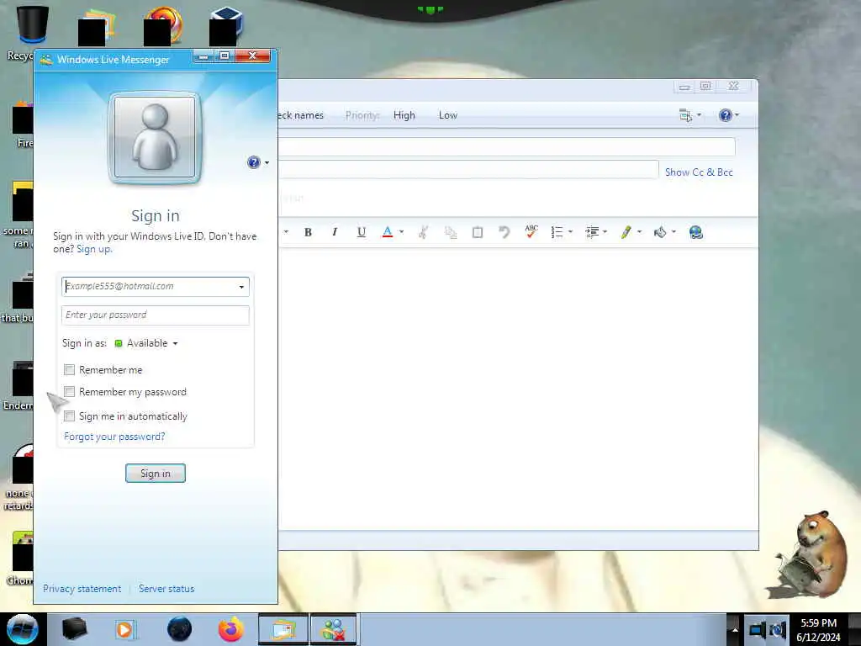The height and width of the screenshot is (646, 861).
Task: Click the highlighter pen icon
Action: (x=626, y=232)
